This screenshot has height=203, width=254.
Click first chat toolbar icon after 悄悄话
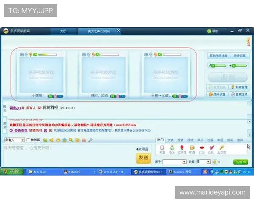coord(45,140)
